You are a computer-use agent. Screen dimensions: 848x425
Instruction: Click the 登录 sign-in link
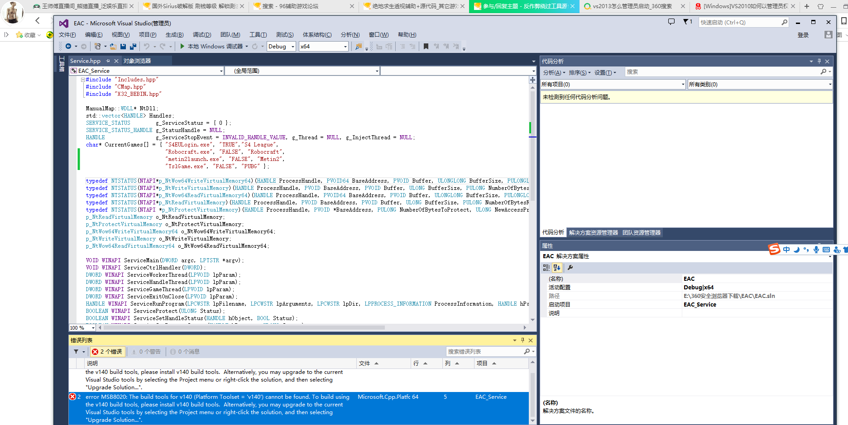click(x=803, y=35)
